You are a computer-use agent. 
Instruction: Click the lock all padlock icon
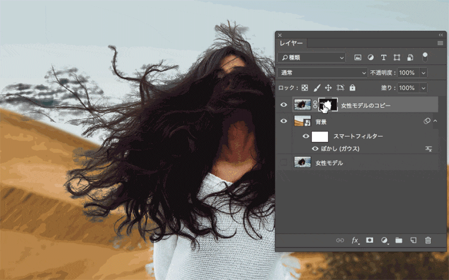point(352,88)
